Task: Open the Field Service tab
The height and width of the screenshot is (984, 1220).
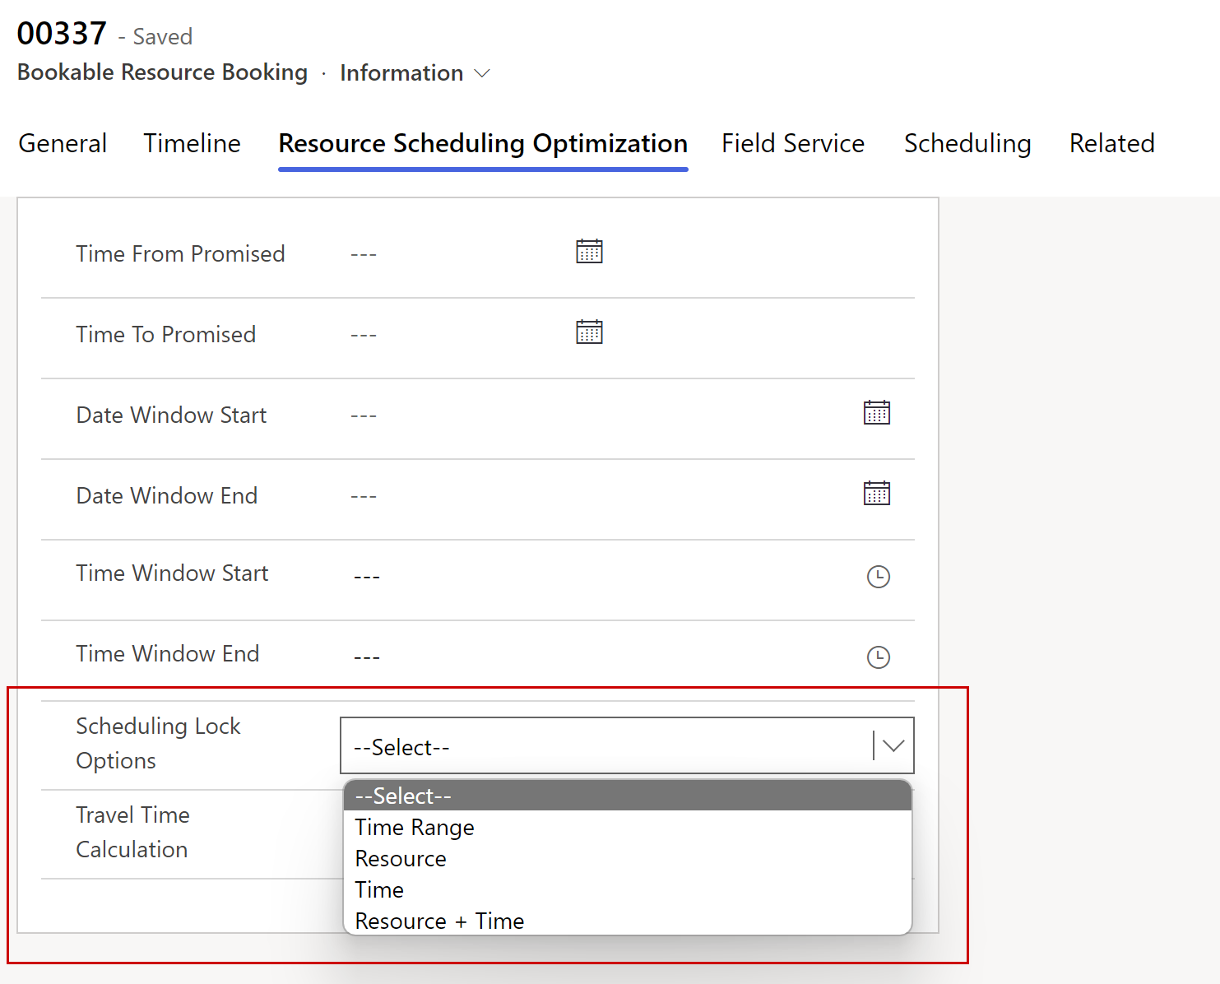Action: coord(792,143)
